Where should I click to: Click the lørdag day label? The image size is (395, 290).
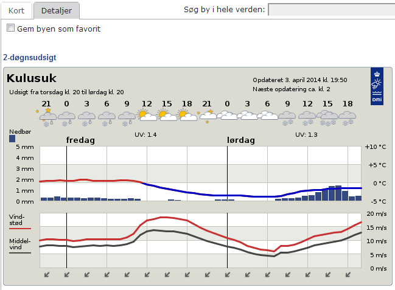241,140
